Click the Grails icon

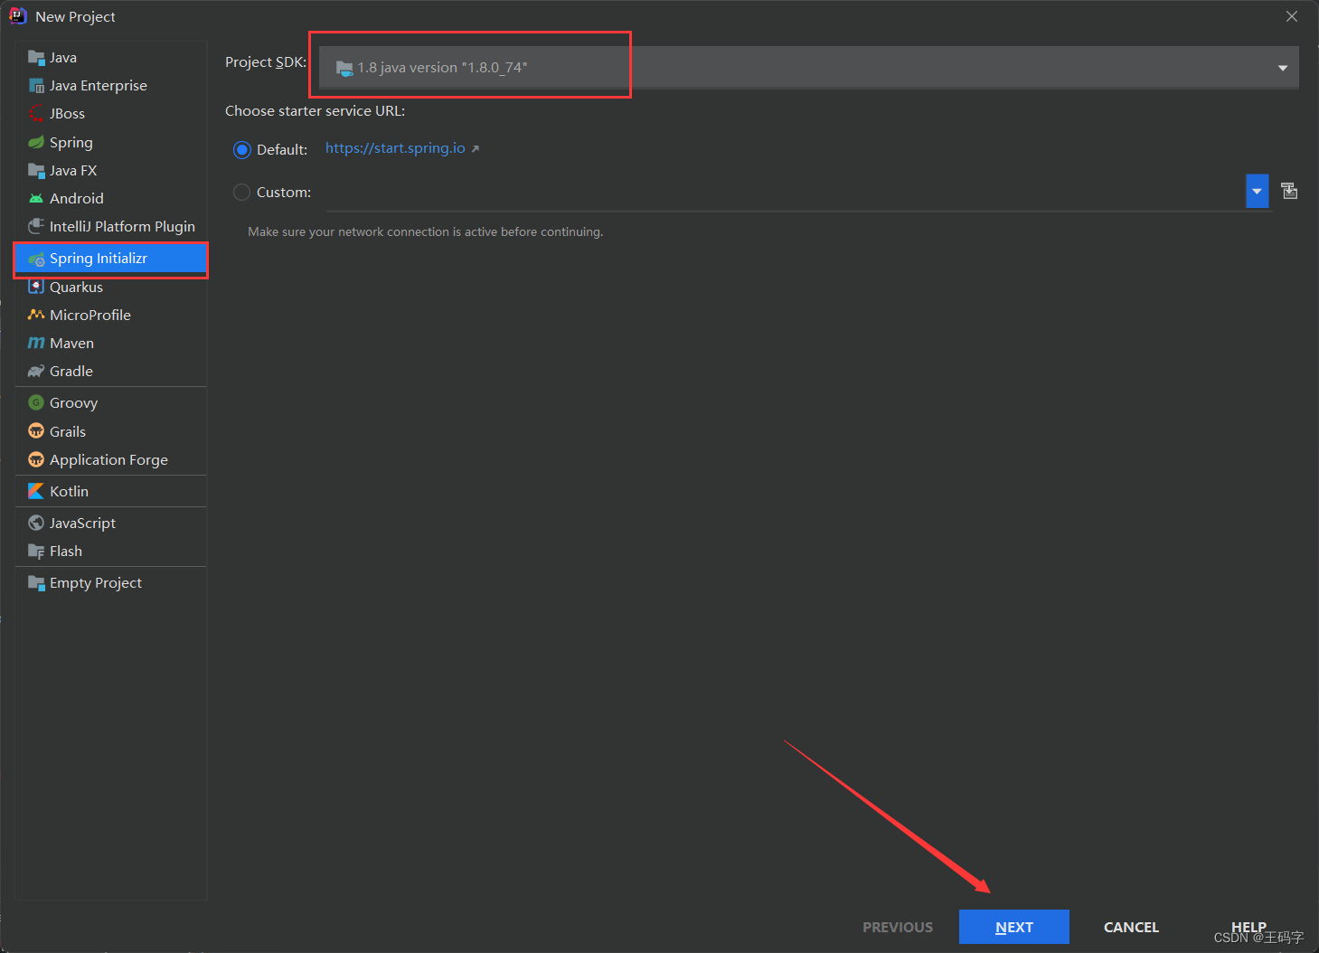pos(36,430)
